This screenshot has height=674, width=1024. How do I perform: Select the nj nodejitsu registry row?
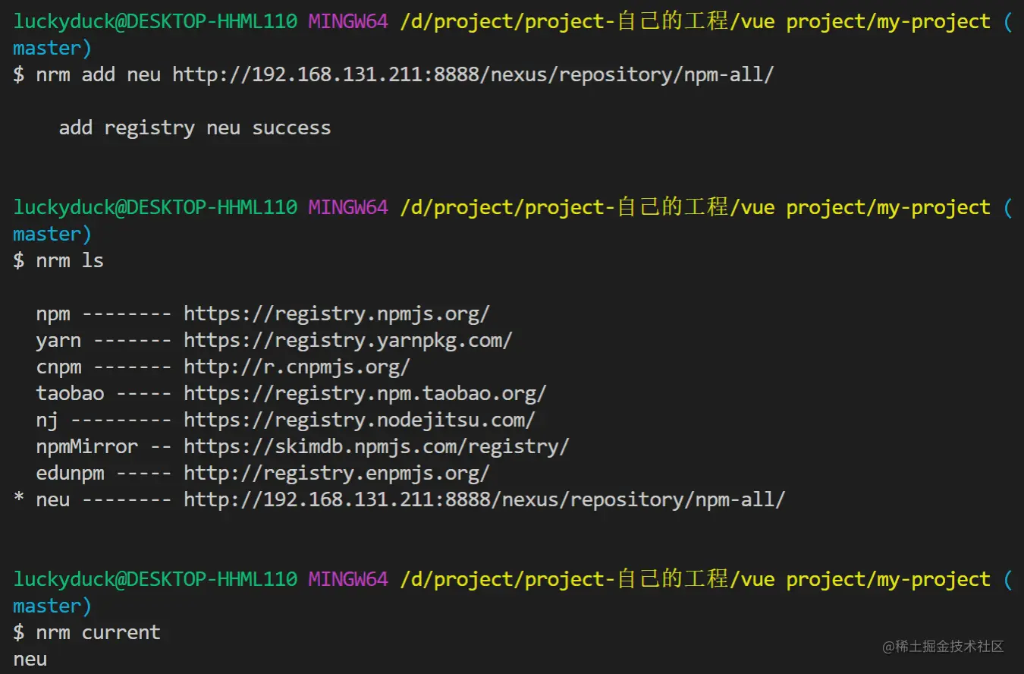(285, 420)
